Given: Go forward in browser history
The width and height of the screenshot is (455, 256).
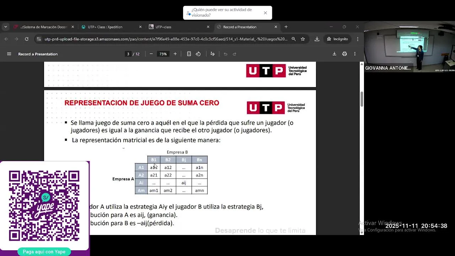Looking at the screenshot, I should pos(16,39).
